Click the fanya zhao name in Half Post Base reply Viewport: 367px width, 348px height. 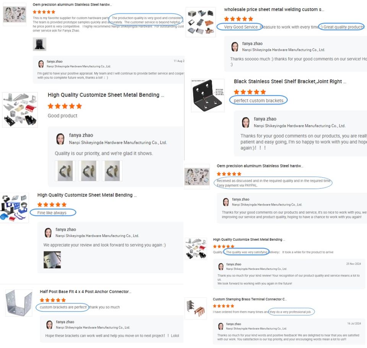click(65, 322)
